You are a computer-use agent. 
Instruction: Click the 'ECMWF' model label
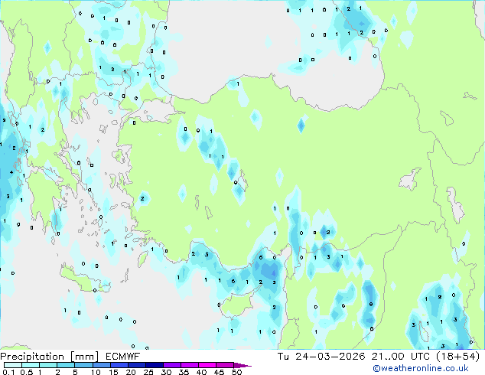click(x=123, y=357)
